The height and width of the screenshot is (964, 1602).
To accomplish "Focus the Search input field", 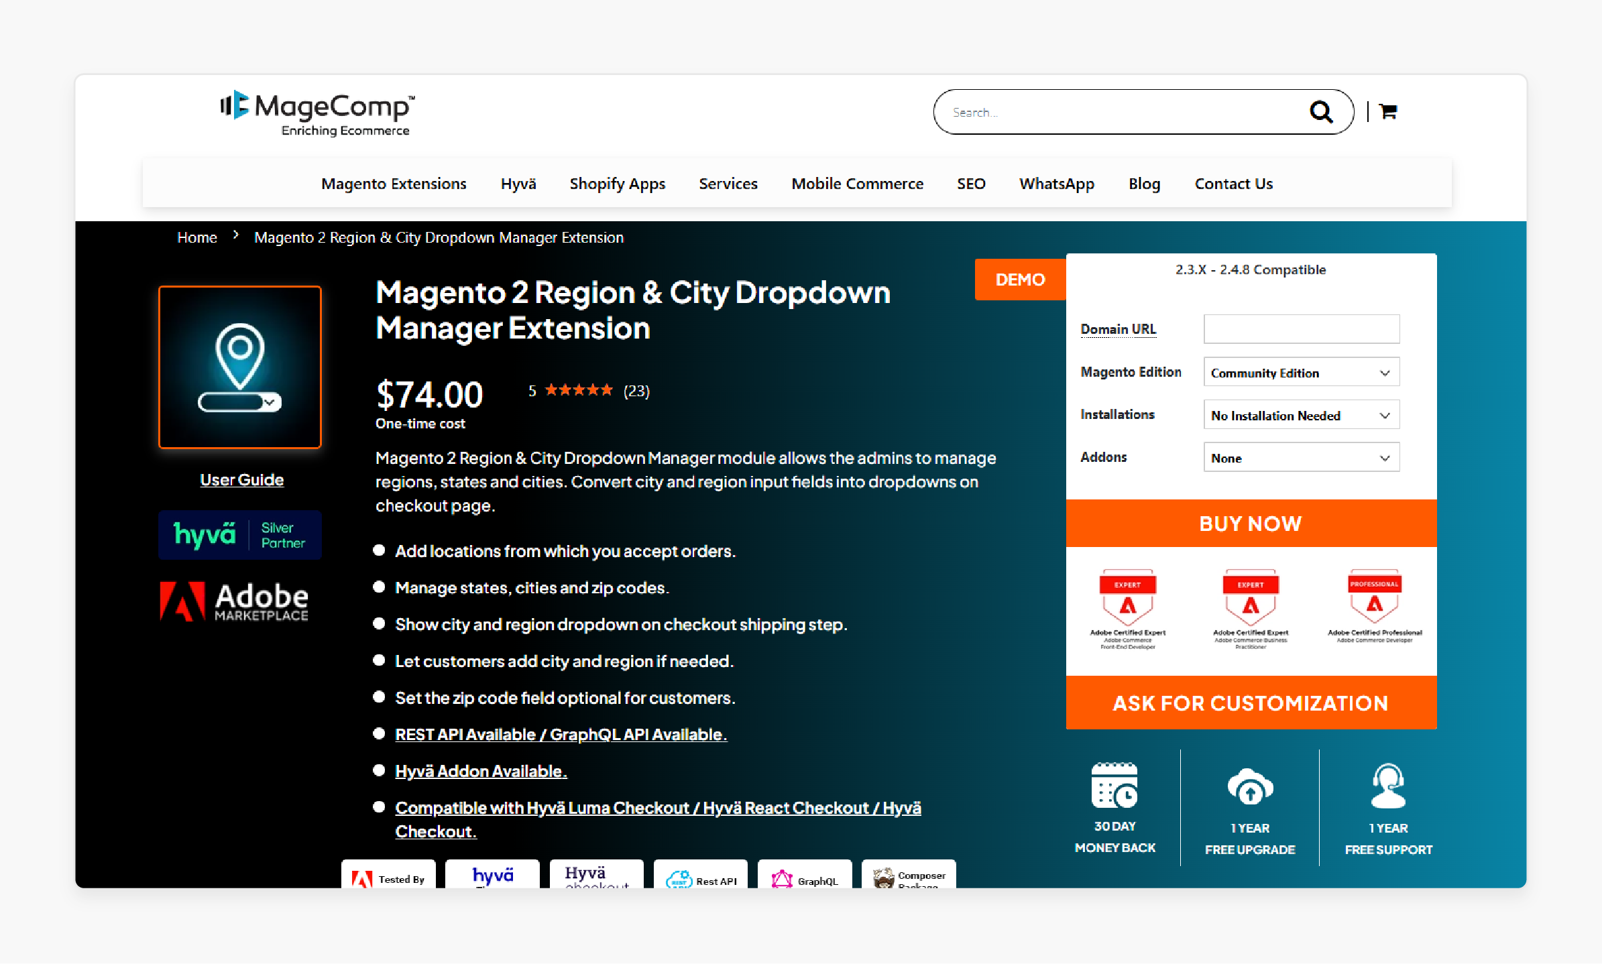I will pos(1127,112).
